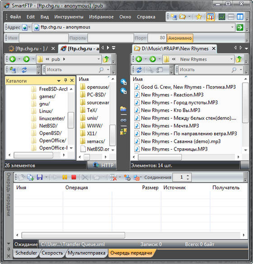The image size is (253, 264).
Task: Click the schedule clock icon in queue toolbar
Action: pyautogui.click(x=127, y=177)
